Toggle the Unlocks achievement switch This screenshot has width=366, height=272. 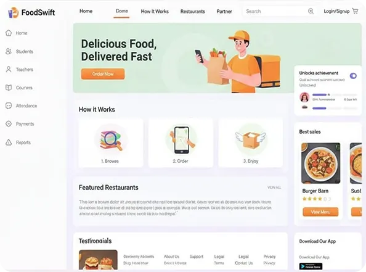pyautogui.click(x=353, y=76)
